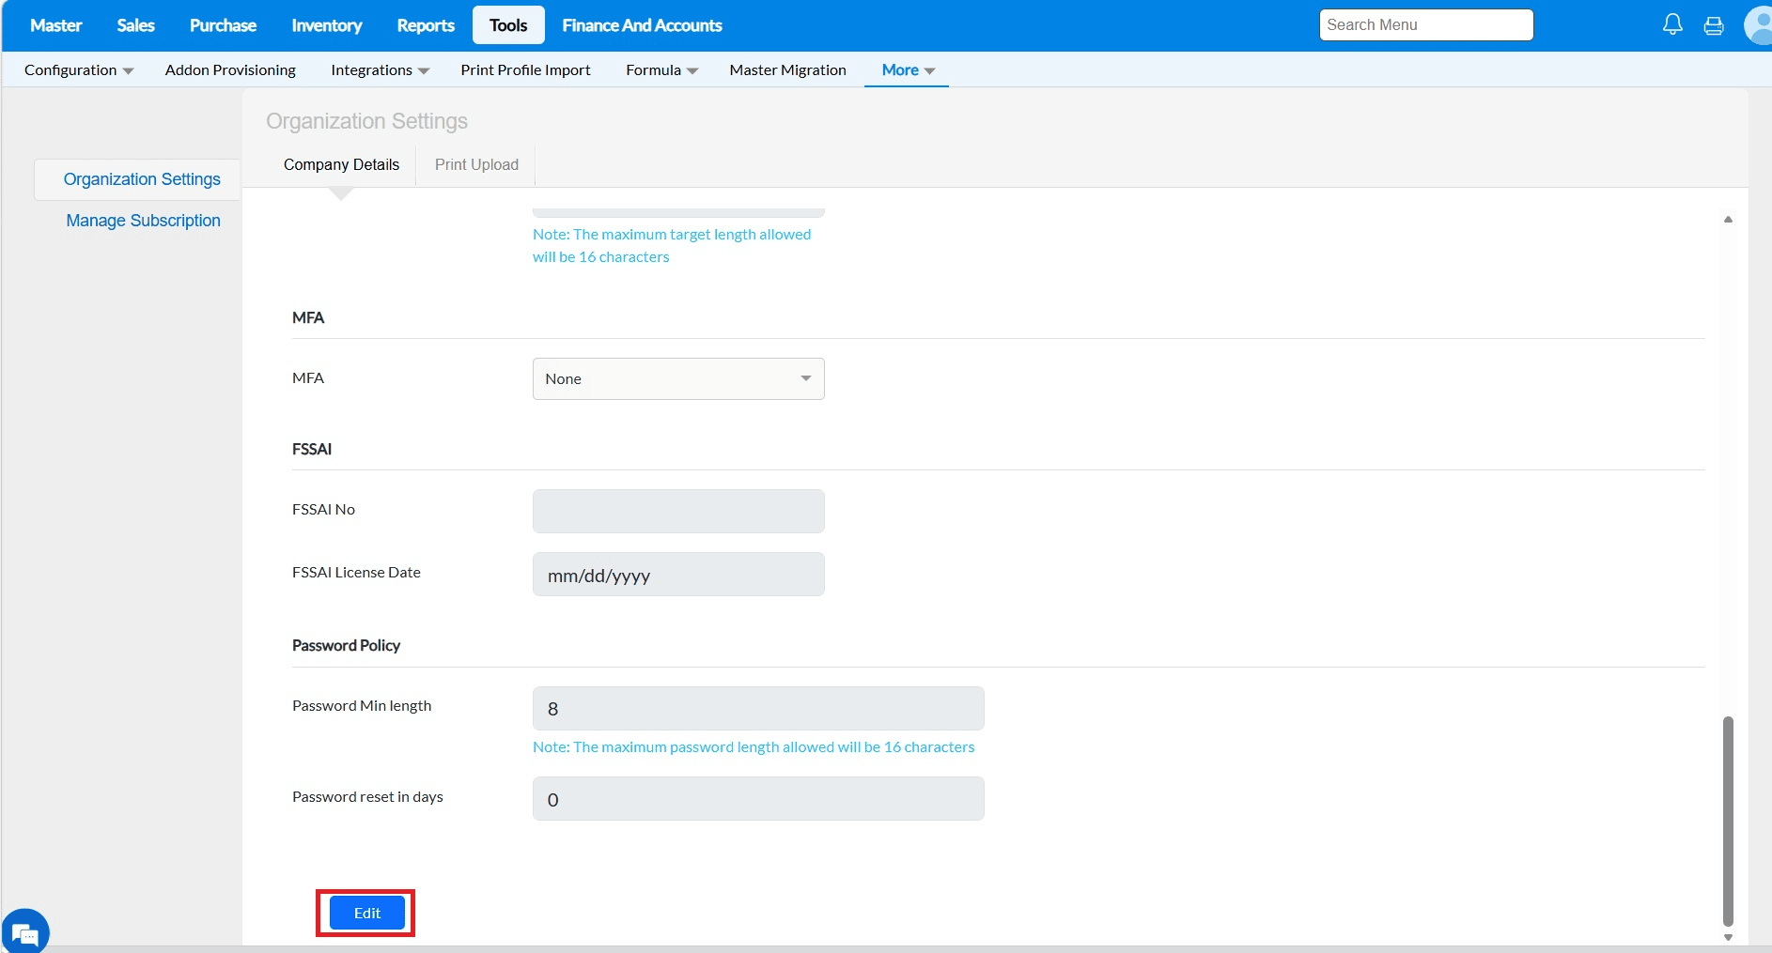Open the MFA dropdown showing None
The image size is (1772, 953).
coord(678,378)
